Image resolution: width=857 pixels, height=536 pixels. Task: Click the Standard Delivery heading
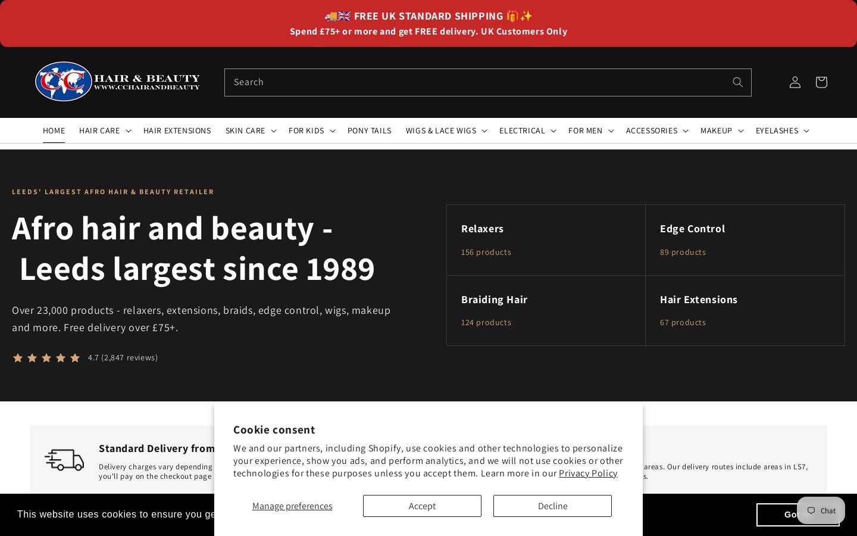click(x=157, y=448)
